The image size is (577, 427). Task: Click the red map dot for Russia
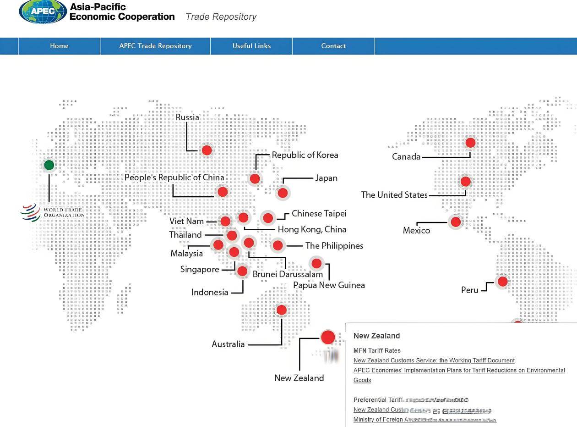[207, 150]
